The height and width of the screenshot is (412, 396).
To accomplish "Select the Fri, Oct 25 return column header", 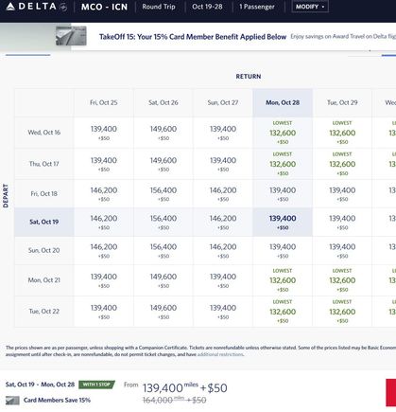I will coord(104,102).
